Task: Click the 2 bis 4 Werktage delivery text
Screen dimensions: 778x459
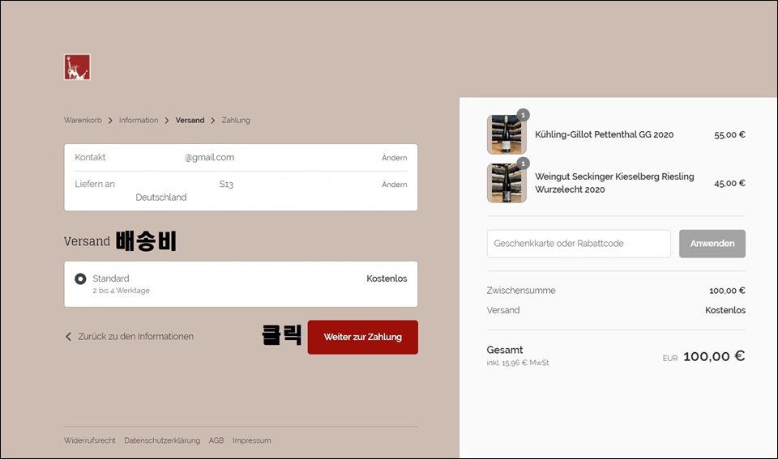Action: (x=121, y=291)
